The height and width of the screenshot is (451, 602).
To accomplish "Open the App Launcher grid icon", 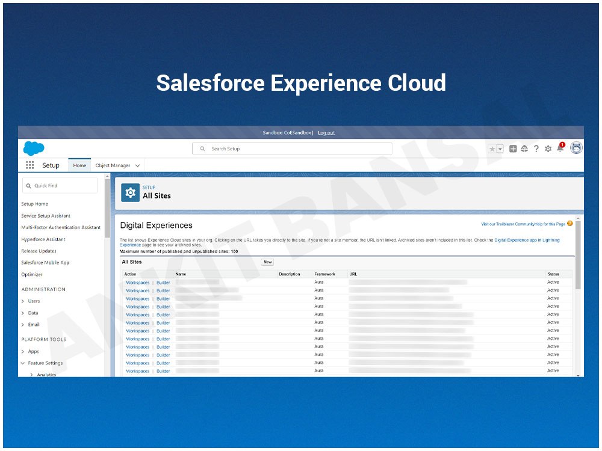I will pyautogui.click(x=30, y=165).
